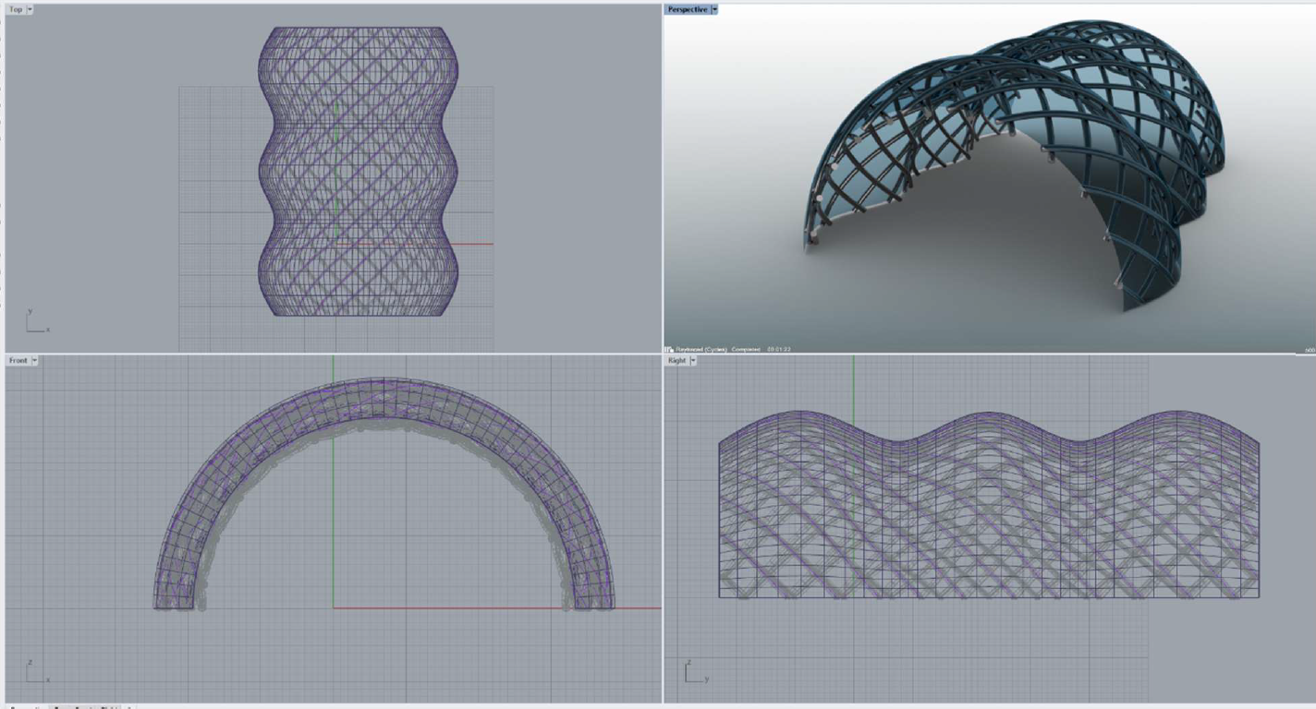Click the Perspective viewport title label
1316x709 pixels.
[x=688, y=9]
